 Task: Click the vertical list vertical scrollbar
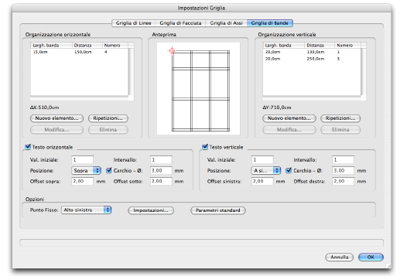point(364,72)
